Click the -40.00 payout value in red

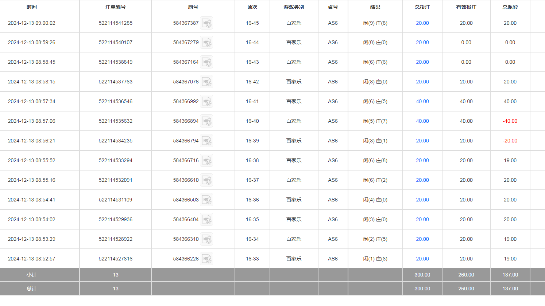pos(510,121)
